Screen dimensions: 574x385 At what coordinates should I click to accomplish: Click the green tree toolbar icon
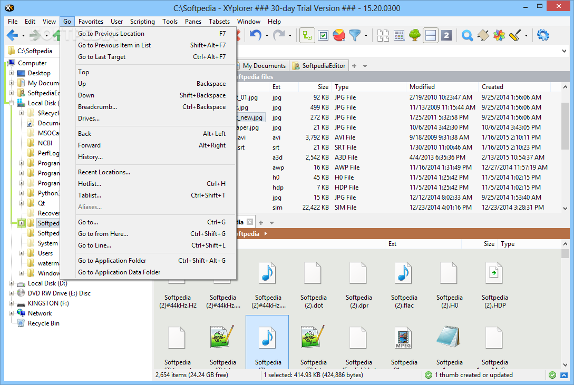[415, 35]
